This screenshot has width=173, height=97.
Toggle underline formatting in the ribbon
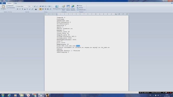coord(22,9)
